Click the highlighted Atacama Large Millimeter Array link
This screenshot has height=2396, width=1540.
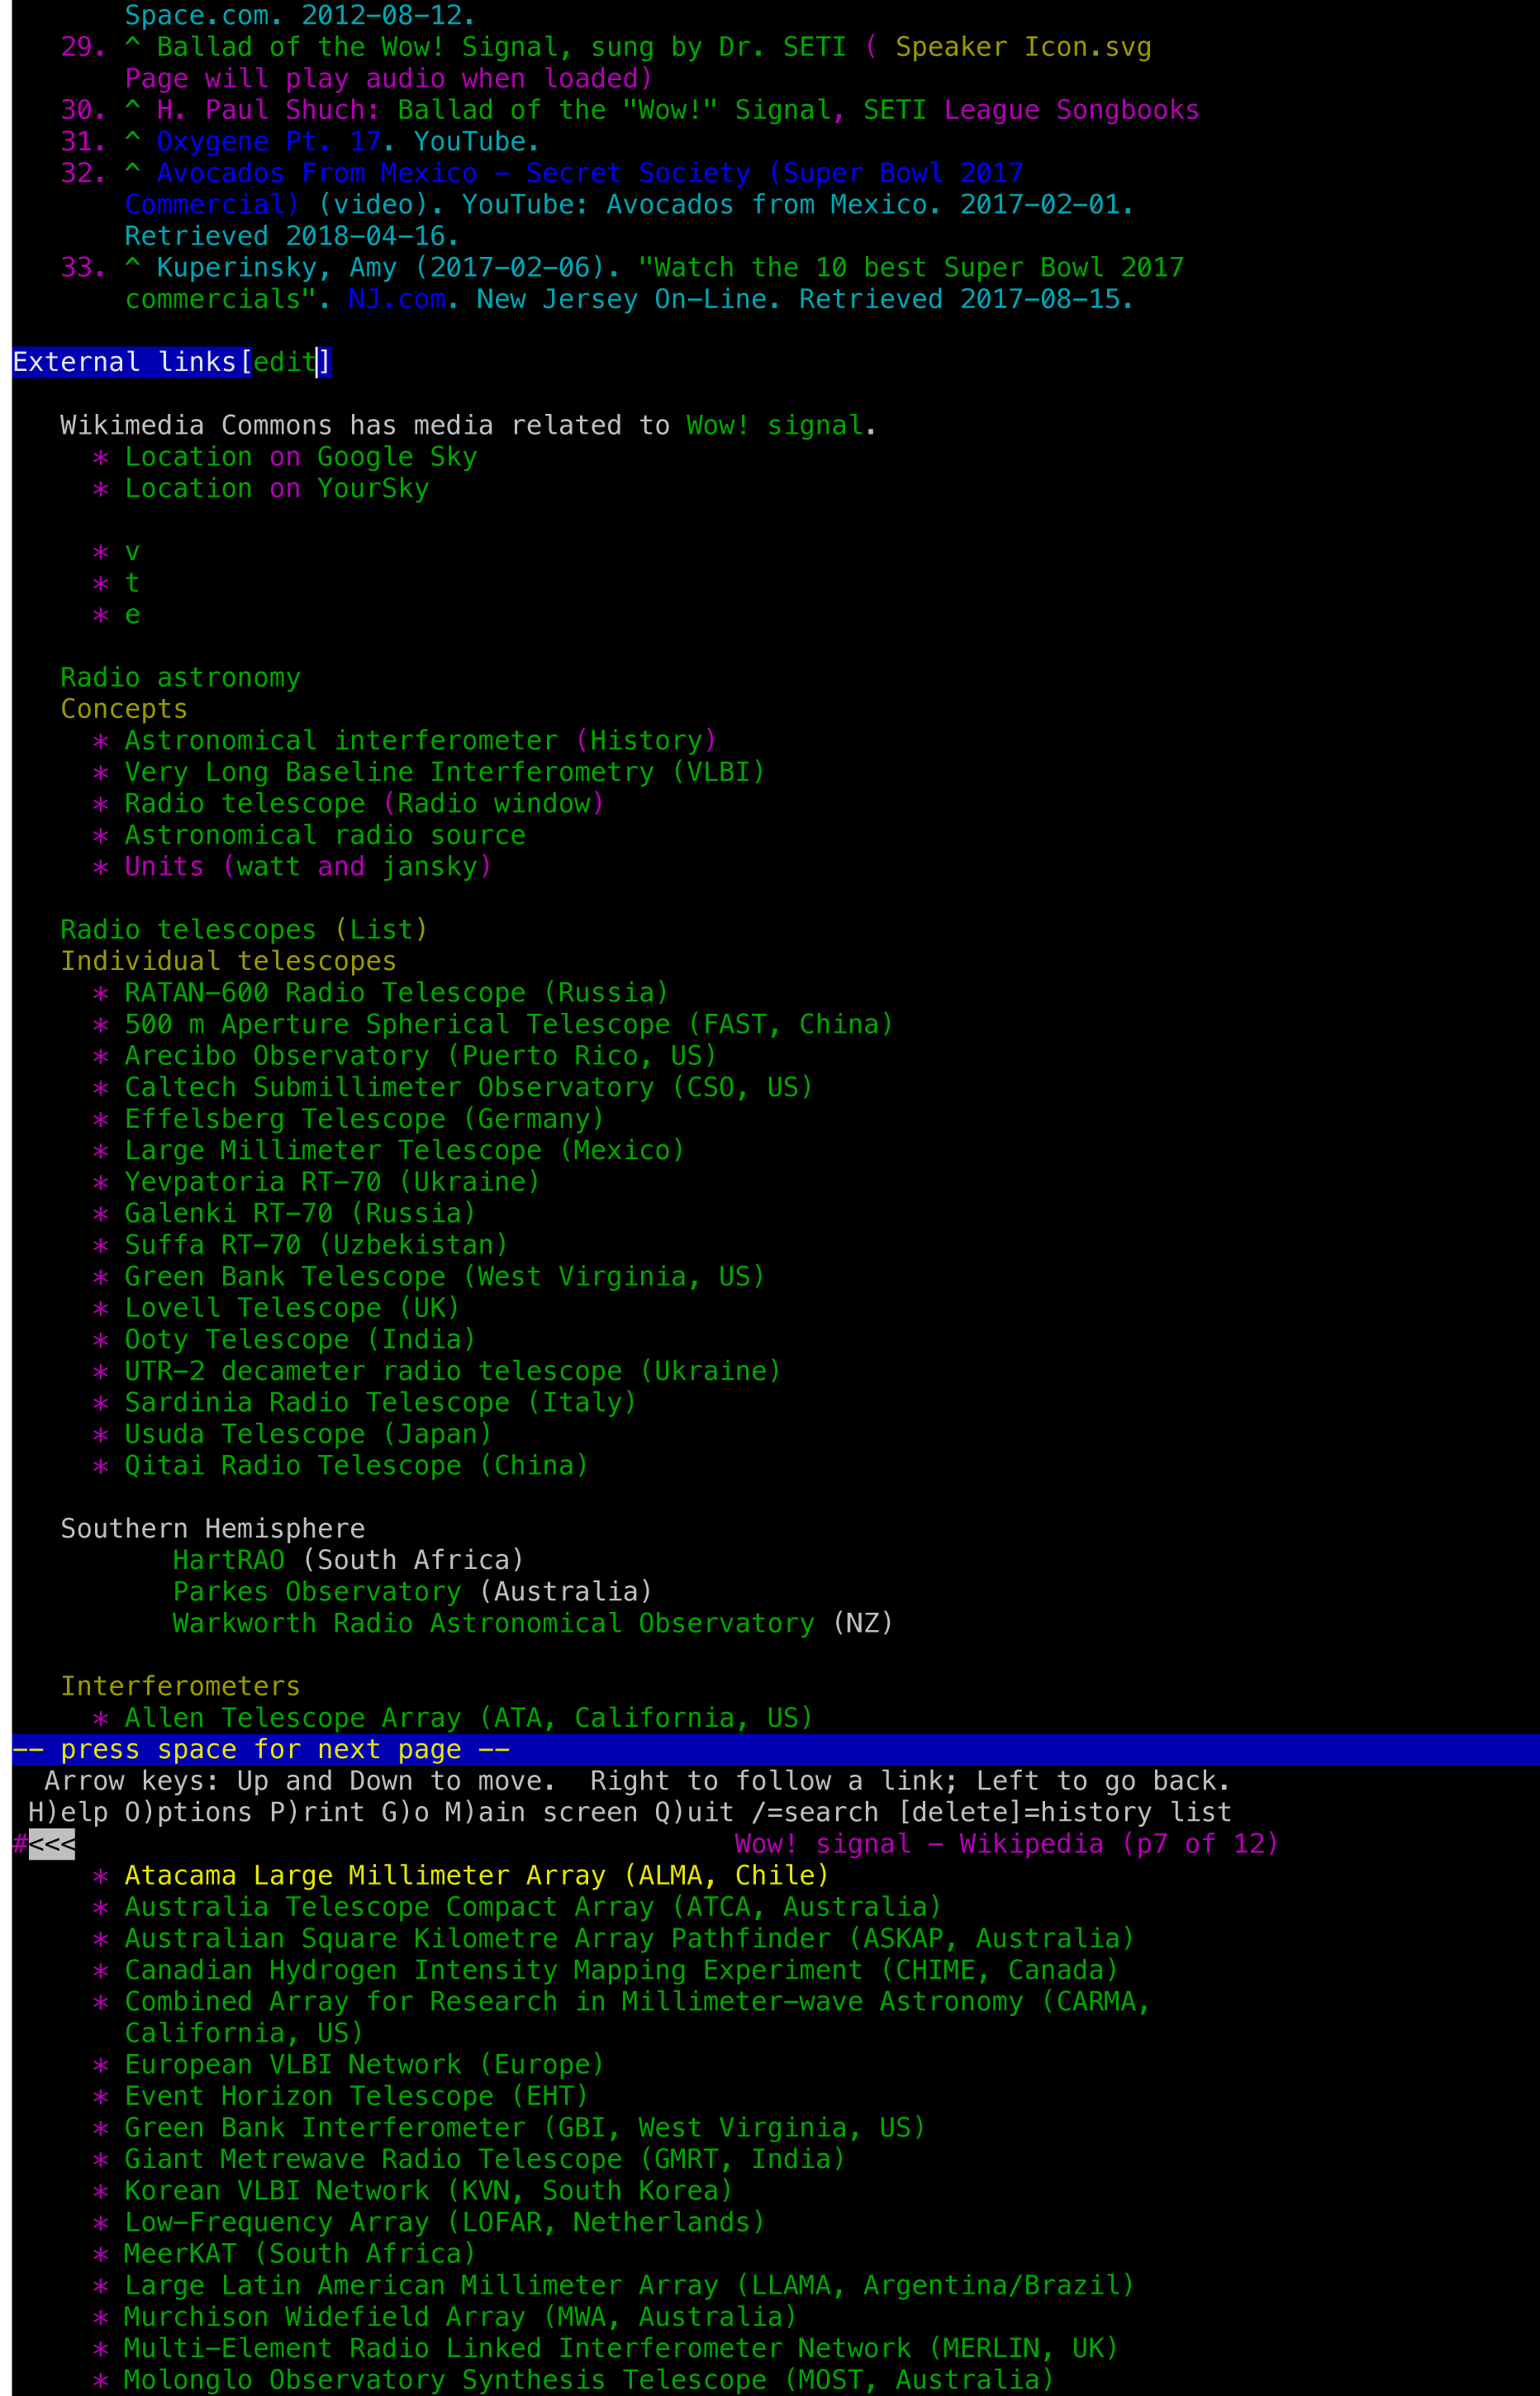tap(477, 1875)
